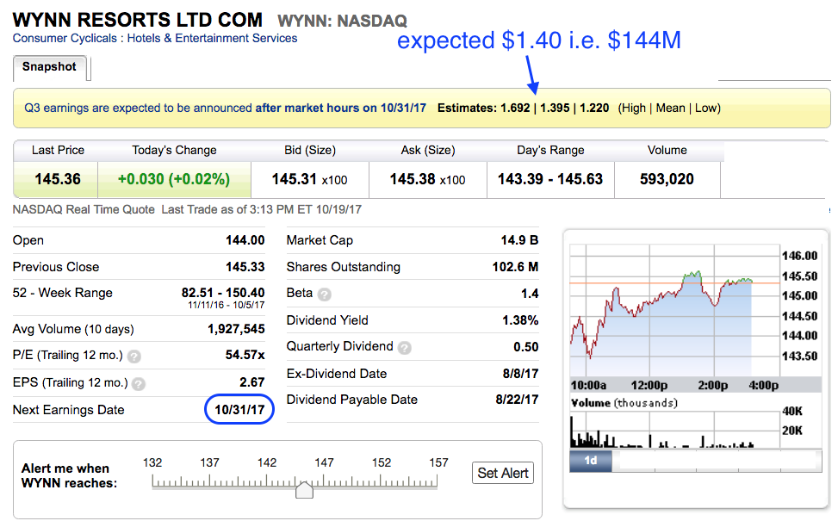Select the 1d chart range tab
The width and height of the screenshot is (838, 521).
591,460
